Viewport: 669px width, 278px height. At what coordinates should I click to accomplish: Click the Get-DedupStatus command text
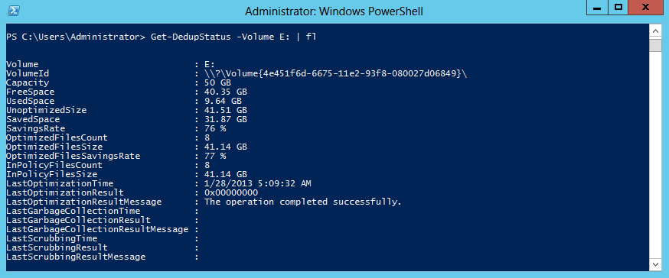233,37
